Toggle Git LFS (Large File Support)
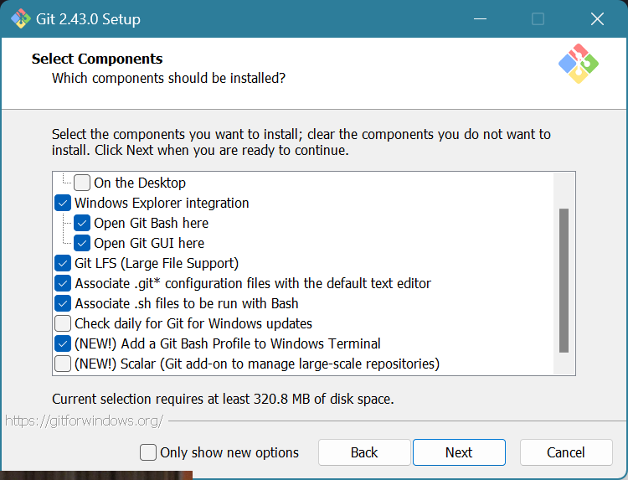The width and height of the screenshot is (628, 480). tap(63, 263)
